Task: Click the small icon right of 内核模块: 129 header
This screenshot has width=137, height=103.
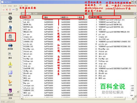Action: [135, 14]
